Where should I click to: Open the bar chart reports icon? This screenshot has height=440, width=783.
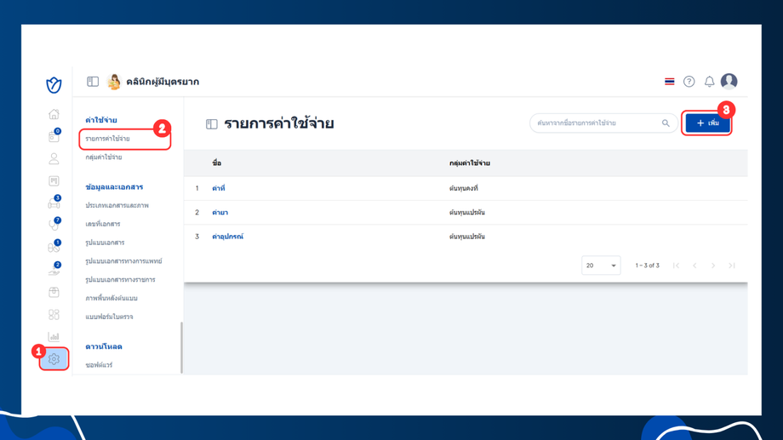[x=54, y=337]
